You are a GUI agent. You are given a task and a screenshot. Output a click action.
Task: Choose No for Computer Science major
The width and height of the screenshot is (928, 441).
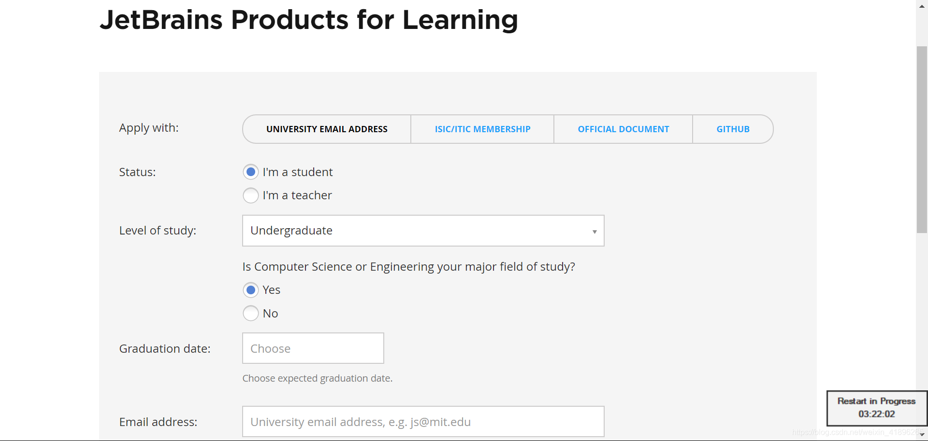pyautogui.click(x=251, y=313)
